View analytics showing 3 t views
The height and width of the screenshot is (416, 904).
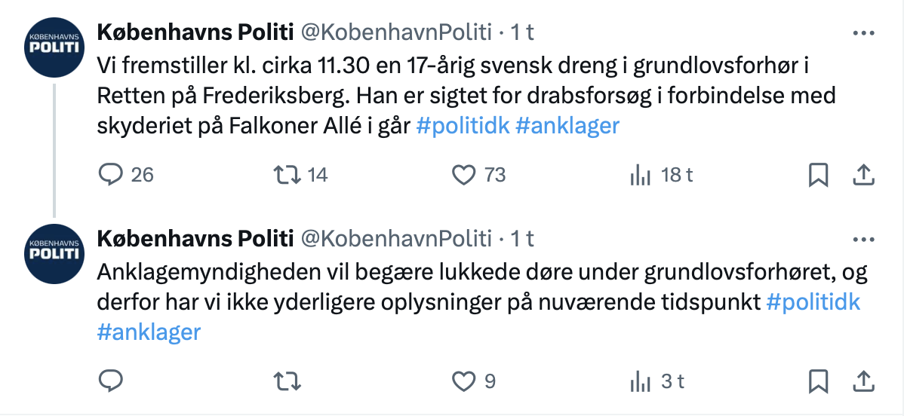[657, 381]
